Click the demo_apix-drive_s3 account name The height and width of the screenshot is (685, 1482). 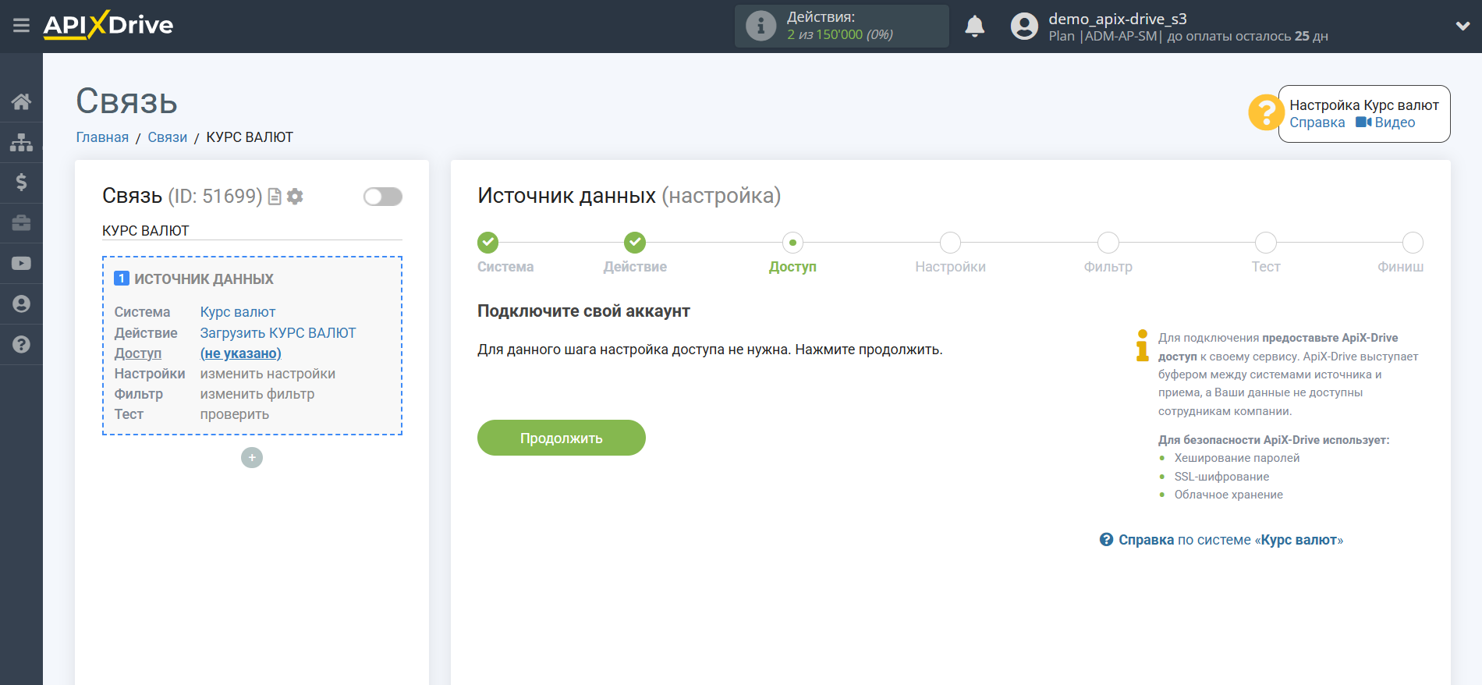click(1117, 19)
